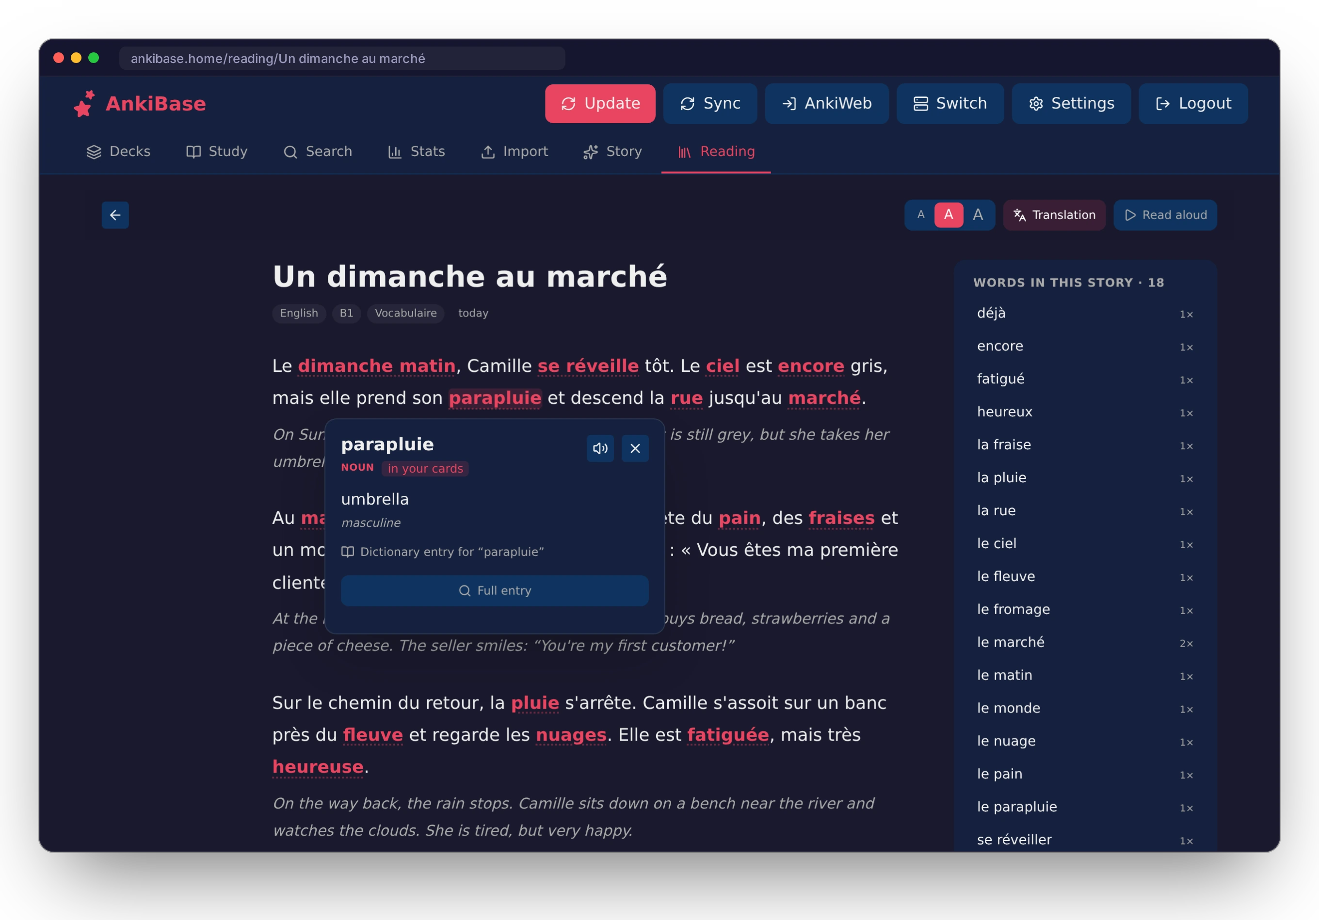This screenshot has width=1319, height=920.
Task: Select the large font size A
Action: click(978, 215)
